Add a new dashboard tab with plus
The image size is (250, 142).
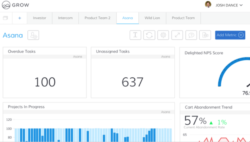(x=20, y=18)
